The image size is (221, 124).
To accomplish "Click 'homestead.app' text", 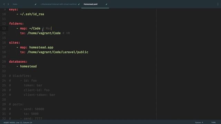I will tap(41, 48).
